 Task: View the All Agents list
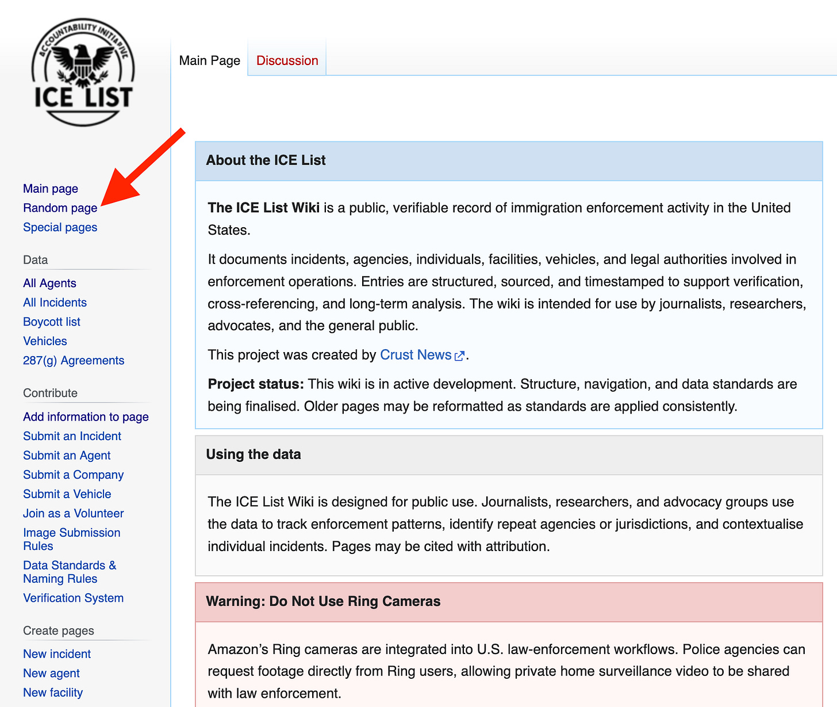[x=49, y=283]
